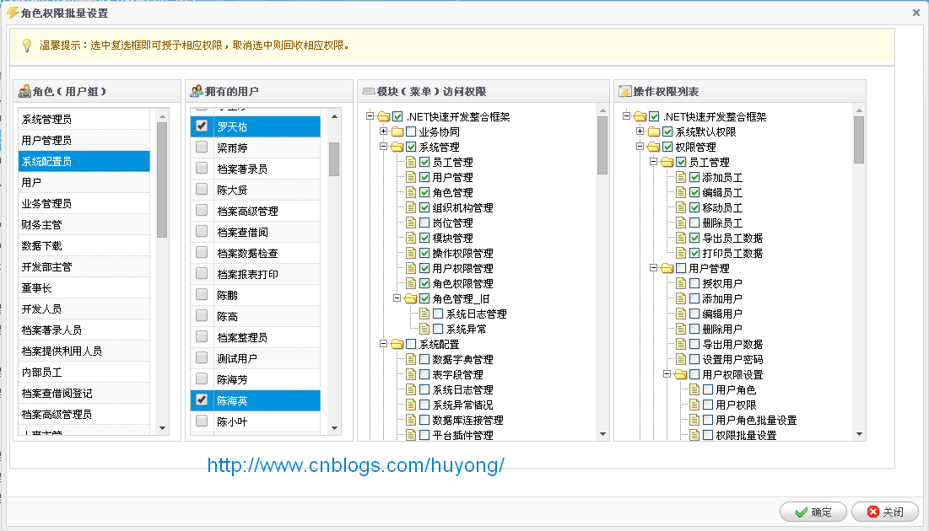
Task: Select the 董事长 role
Action: point(84,287)
